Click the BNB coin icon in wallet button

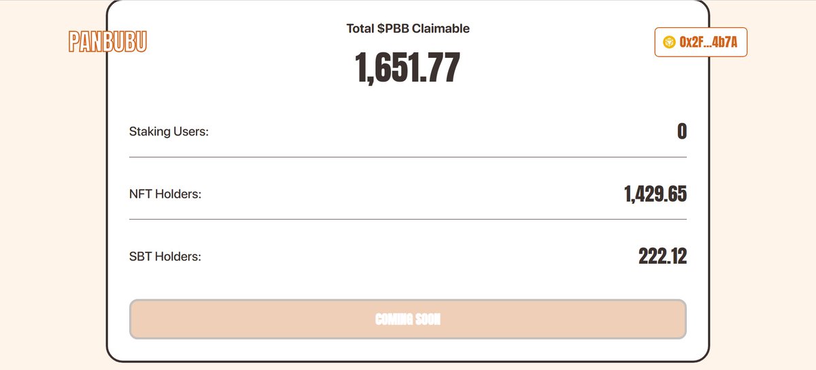(669, 42)
